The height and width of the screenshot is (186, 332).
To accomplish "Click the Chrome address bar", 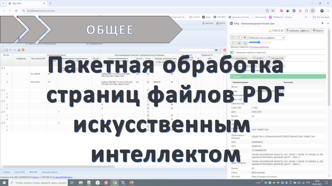I will coord(145,11).
